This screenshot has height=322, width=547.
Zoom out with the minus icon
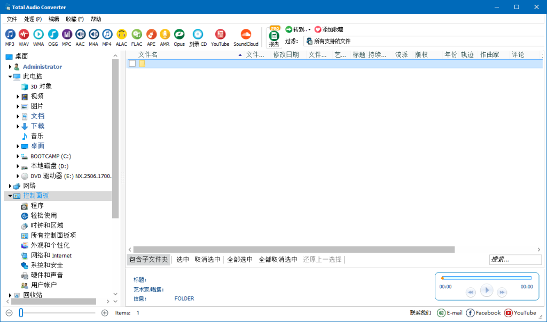(x=10, y=313)
